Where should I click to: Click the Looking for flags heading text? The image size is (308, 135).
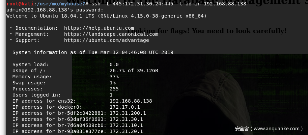(207, 31)
